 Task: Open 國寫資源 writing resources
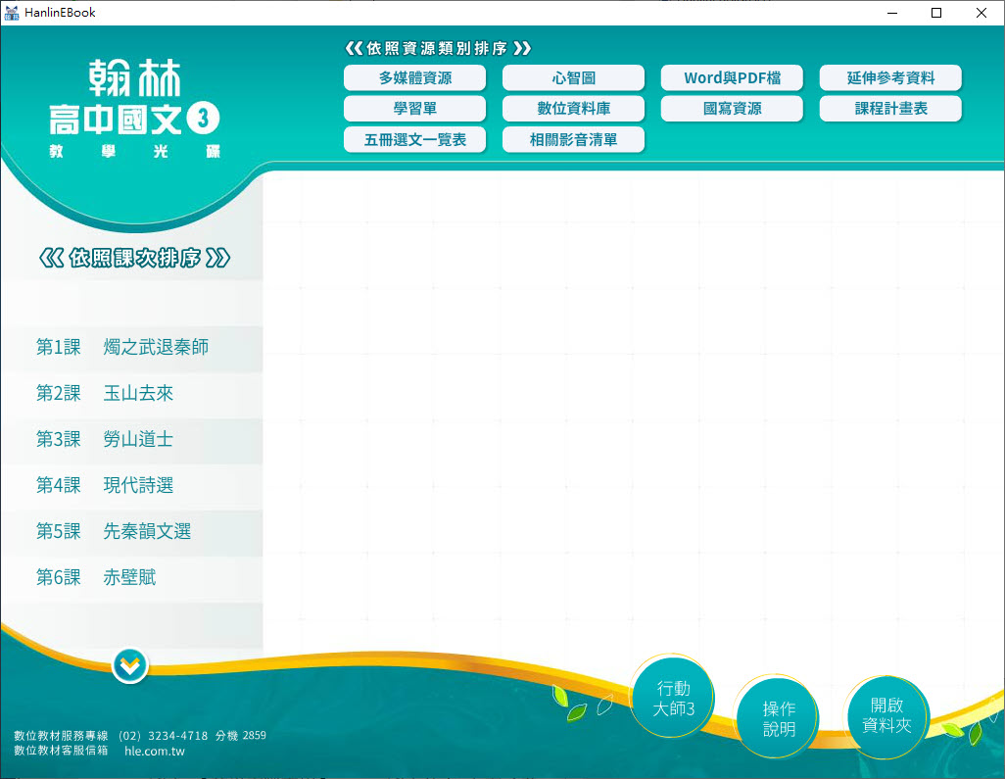[x=732, y=109]
